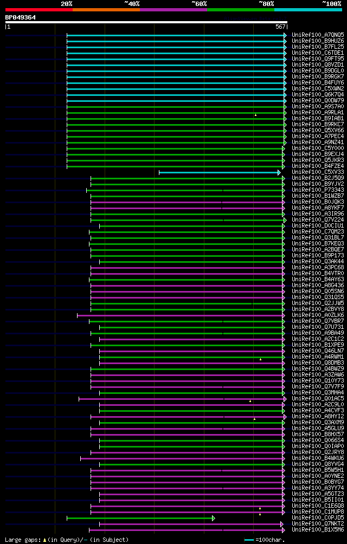The height and width of the screenshot is (544, 347).
Task: Click the cyan alignment bar for UniRef100_C5XV33
Action: [x=219, y=172]
